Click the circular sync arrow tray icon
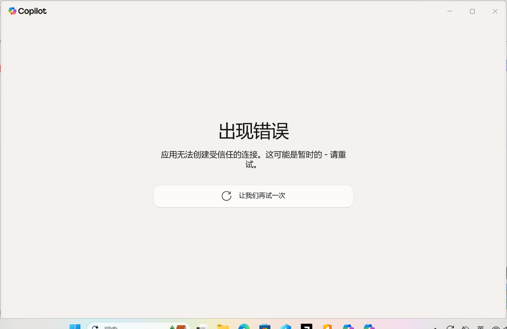 [450, 327]
